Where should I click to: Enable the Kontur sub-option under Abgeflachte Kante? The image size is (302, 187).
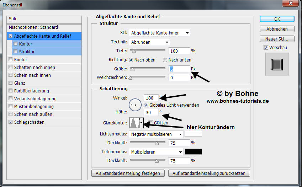pyautogui.click(x=15, y=44)
